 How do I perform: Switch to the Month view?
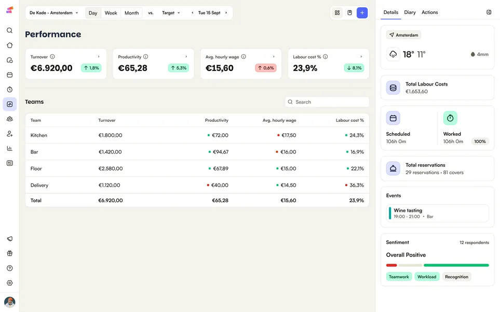(131, 13)
